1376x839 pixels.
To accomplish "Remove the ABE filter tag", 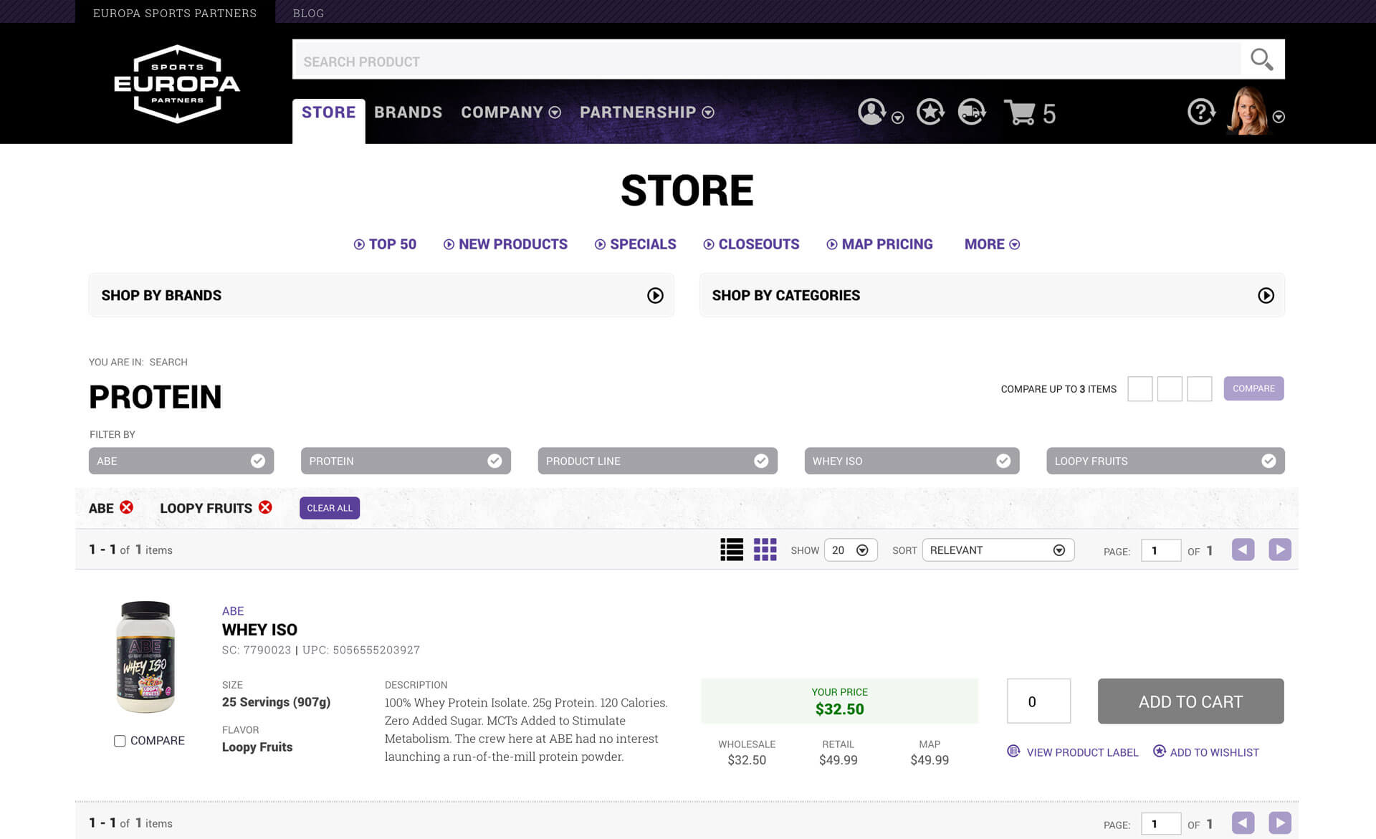I will coord(127,507).
